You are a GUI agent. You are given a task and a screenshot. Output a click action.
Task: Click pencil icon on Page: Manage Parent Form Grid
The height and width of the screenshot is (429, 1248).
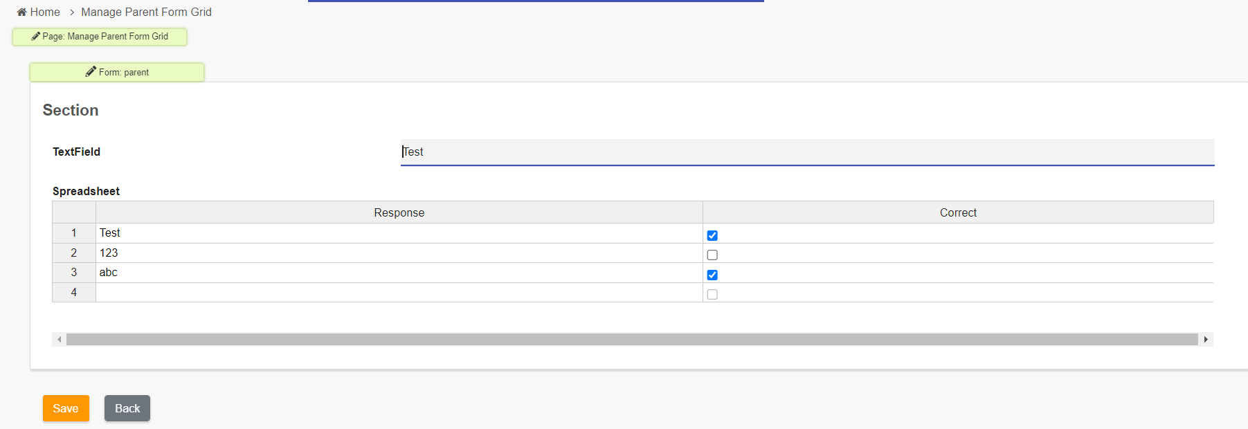click(35, 37)
